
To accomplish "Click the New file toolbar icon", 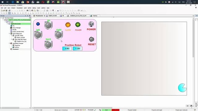I will (2, 10).
